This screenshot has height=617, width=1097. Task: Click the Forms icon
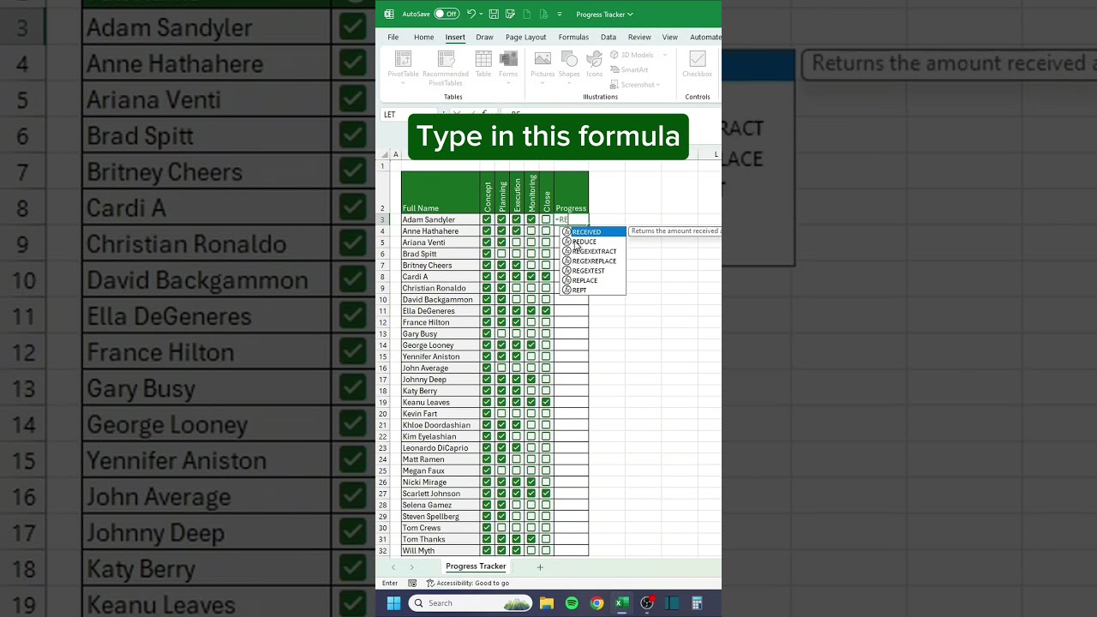tap(508, 59)
